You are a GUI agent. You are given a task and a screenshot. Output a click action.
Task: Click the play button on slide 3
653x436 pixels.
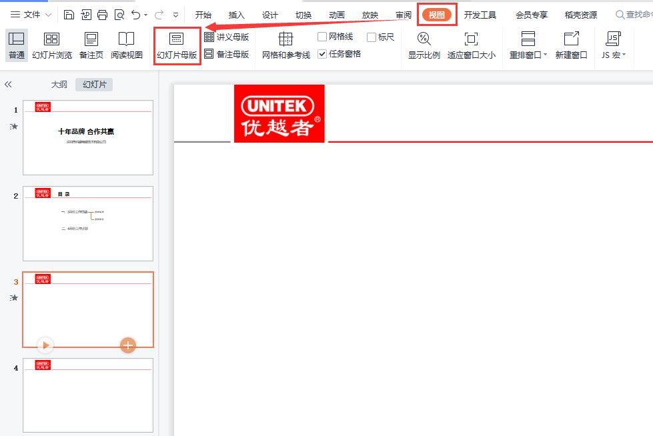click(x=45, y=345)
